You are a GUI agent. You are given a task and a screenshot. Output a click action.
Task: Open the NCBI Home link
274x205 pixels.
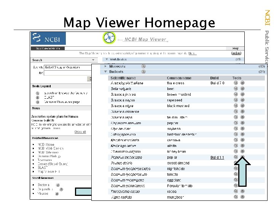coord(46,145)
